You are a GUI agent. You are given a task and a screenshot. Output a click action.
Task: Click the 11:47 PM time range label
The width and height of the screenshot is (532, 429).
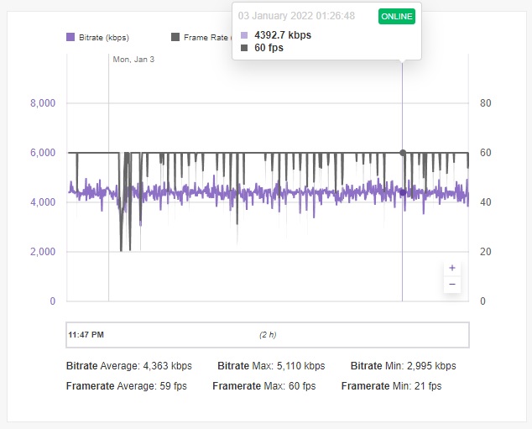86,335
